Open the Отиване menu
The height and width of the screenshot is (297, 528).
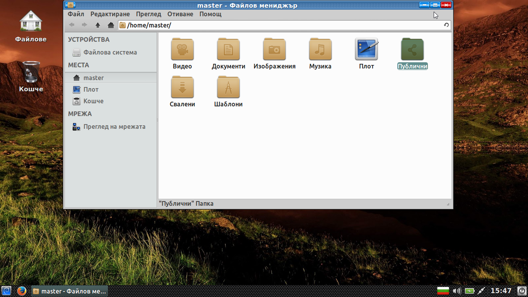pos(180,14)
